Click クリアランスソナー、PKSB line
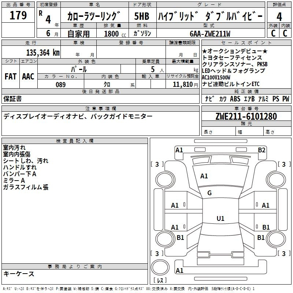This screenshot has width=293, height=293. coord(235,64)
